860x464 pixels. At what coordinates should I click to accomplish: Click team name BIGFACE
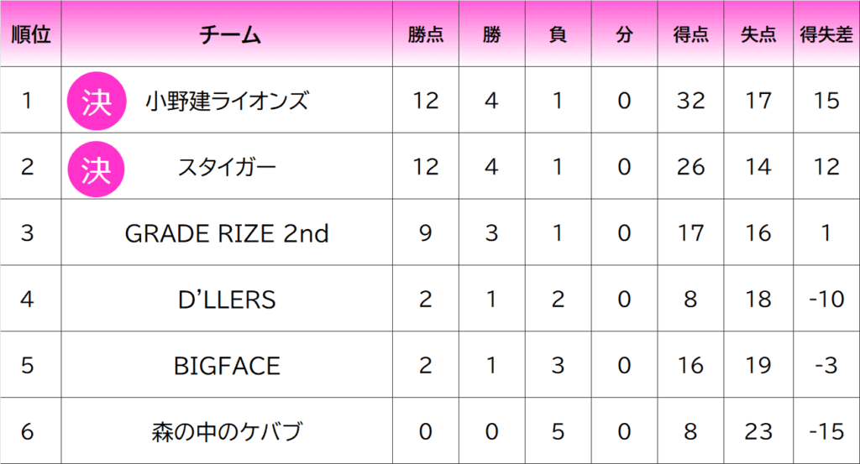click(x=227, y=366)
